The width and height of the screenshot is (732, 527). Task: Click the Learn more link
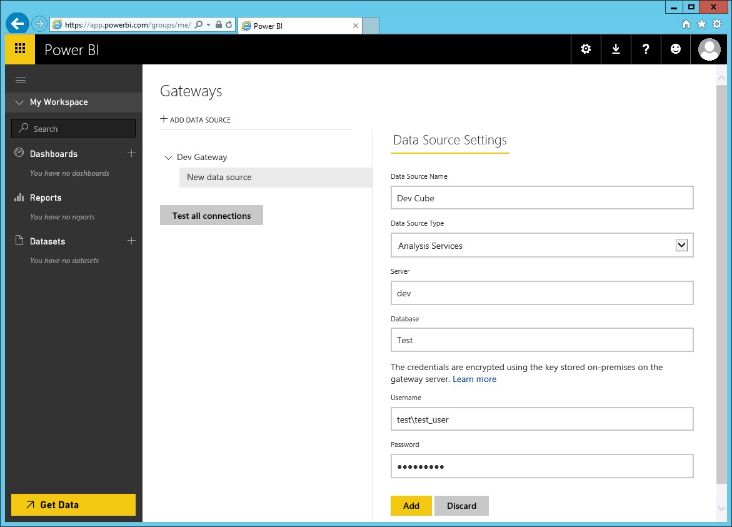pos(474,379)
